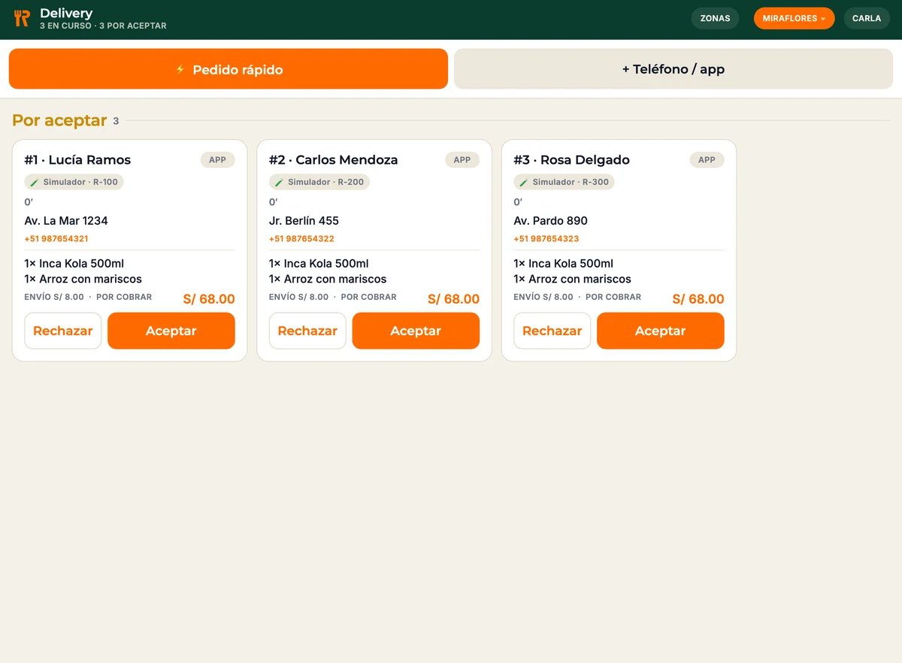The width and height of the screenshot is (902, 663).
Task: Call phone number +51 987654322
Action: click(x=301, y=239)
